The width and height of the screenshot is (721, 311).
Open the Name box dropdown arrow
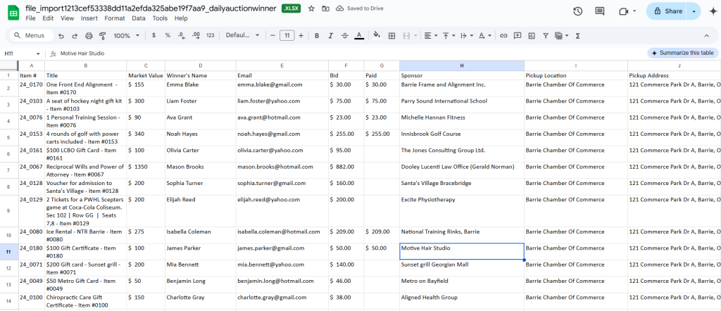pos(38,53)
